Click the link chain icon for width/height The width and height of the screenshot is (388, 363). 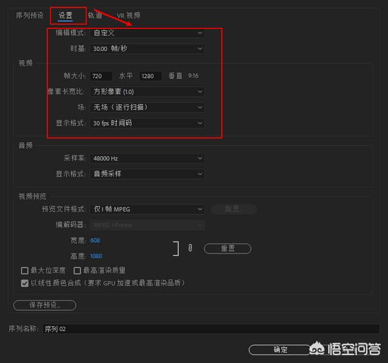pos(190,248)
